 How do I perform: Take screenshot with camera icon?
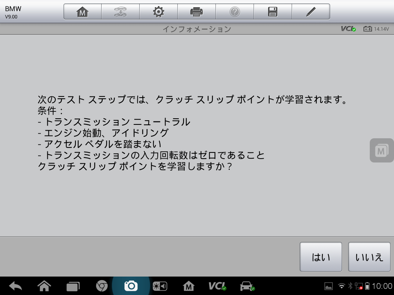tap(131, 286)
